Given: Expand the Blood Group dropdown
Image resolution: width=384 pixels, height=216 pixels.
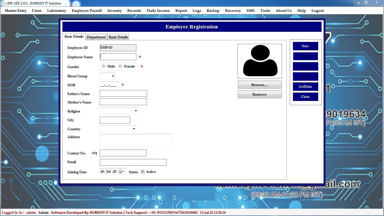Looking at the screenshot, I should point(113,76).
